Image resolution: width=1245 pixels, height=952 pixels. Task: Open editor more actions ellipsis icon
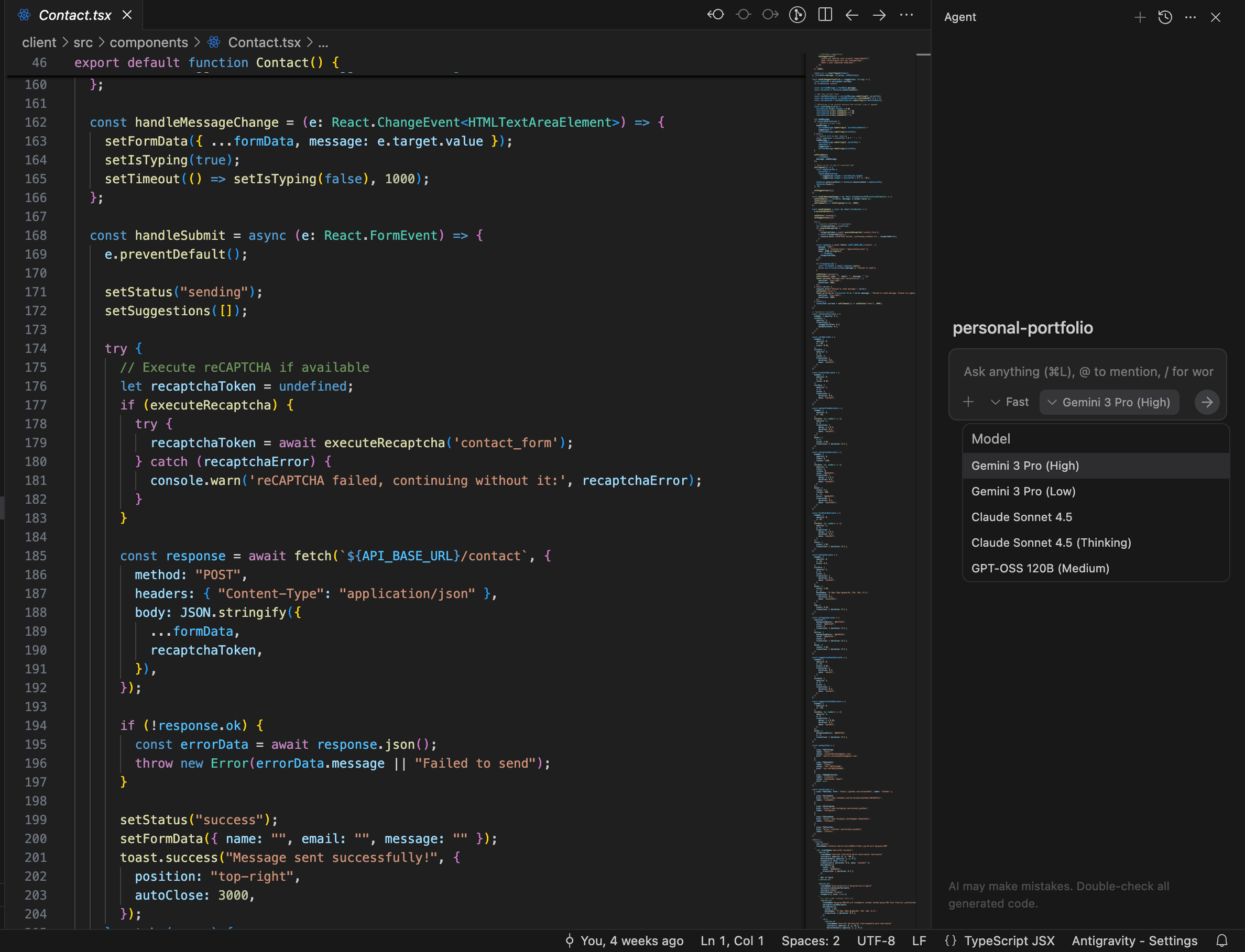pyautogui.click(x=907, y=15)
